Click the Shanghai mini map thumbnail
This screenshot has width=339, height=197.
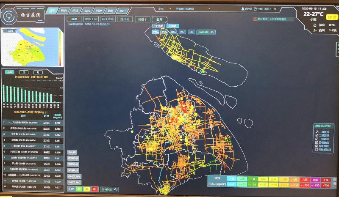(x=32, y=47)
